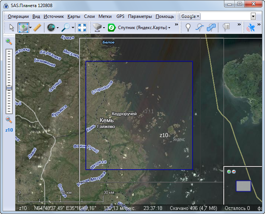Open the Операции menu

(x=18, y=16)
